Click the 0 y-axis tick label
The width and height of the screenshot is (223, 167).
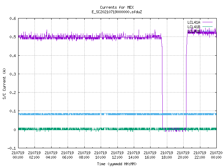coord(15,130)
